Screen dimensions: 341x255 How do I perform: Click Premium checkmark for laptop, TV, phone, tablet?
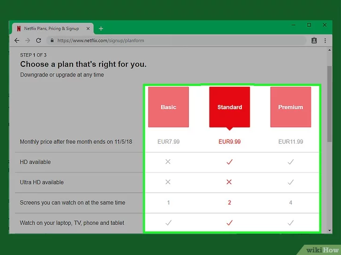coord(290,223)
